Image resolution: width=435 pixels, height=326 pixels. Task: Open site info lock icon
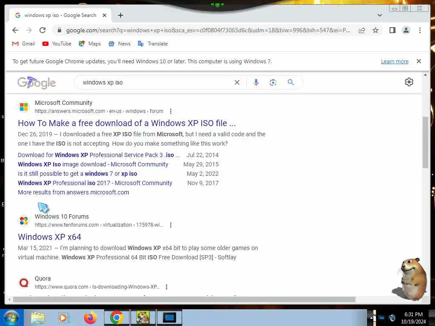59,30
